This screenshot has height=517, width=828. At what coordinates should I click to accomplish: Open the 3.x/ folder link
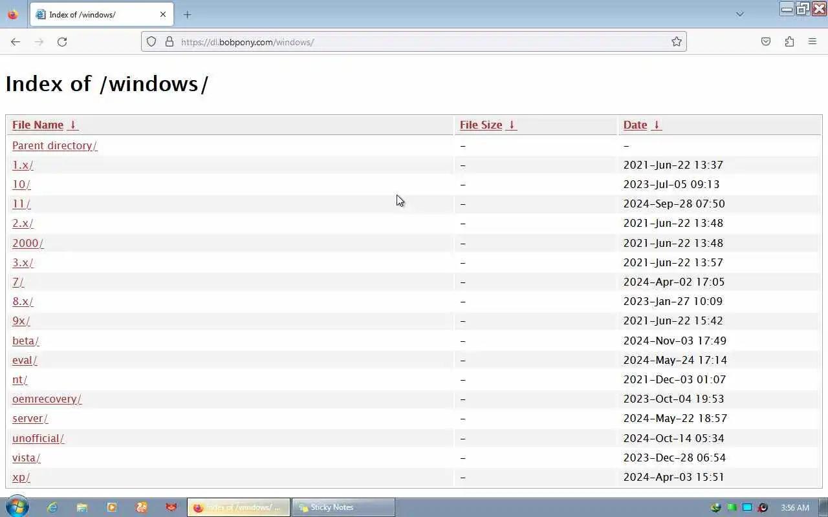coord(23,262)
